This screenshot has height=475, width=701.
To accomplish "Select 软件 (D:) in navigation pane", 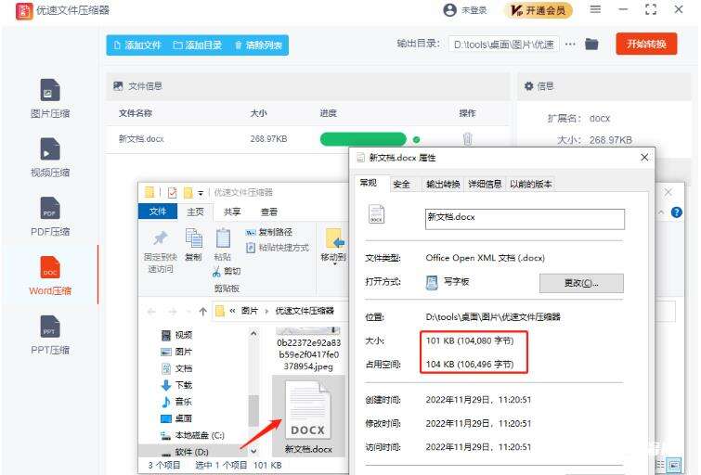I will (184, 452).
